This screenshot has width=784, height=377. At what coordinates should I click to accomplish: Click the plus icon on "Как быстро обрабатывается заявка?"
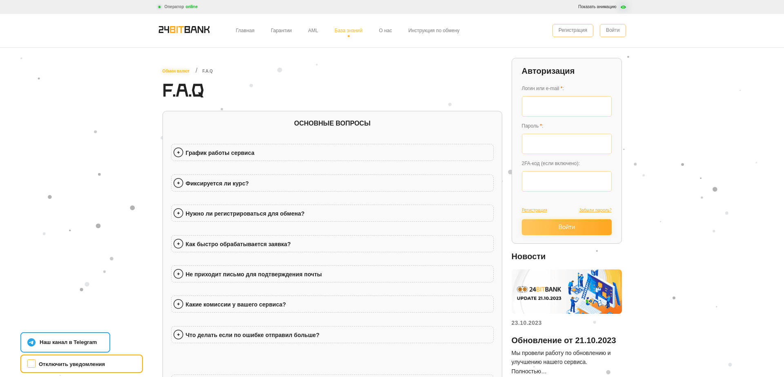pyautogui.click(x=178, y=243)
